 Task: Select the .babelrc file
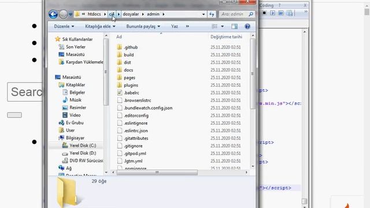[x=131, y=92]
